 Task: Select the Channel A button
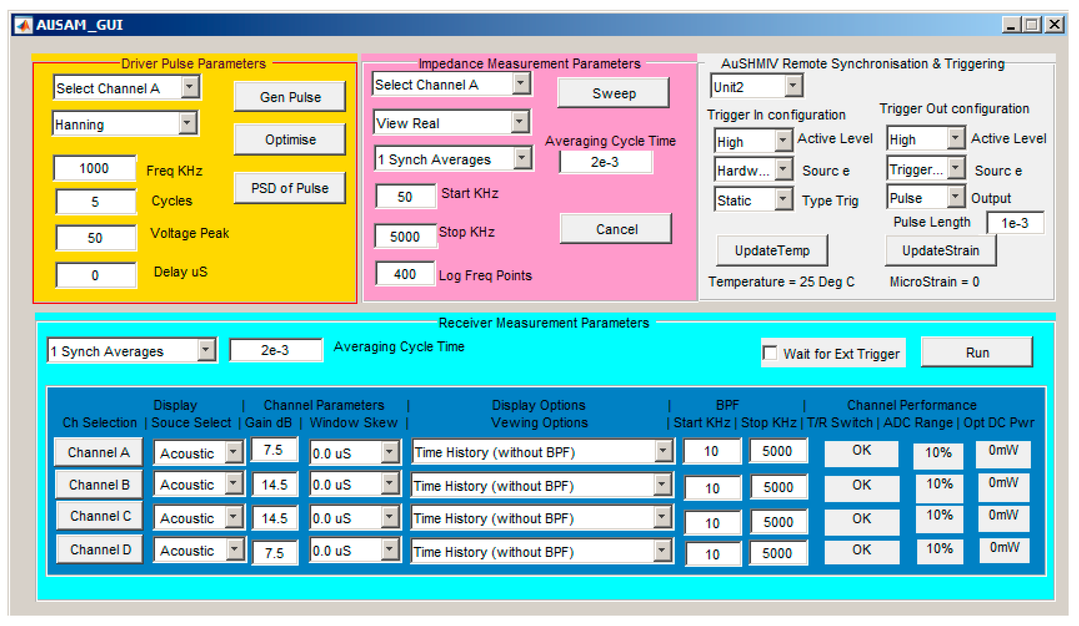(x=98, y=452)
